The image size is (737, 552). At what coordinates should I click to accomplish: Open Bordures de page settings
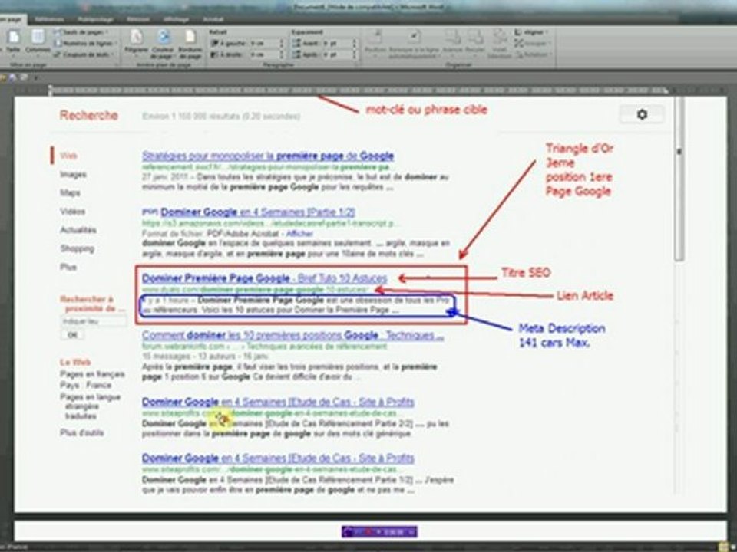click(x=190, y=43)
